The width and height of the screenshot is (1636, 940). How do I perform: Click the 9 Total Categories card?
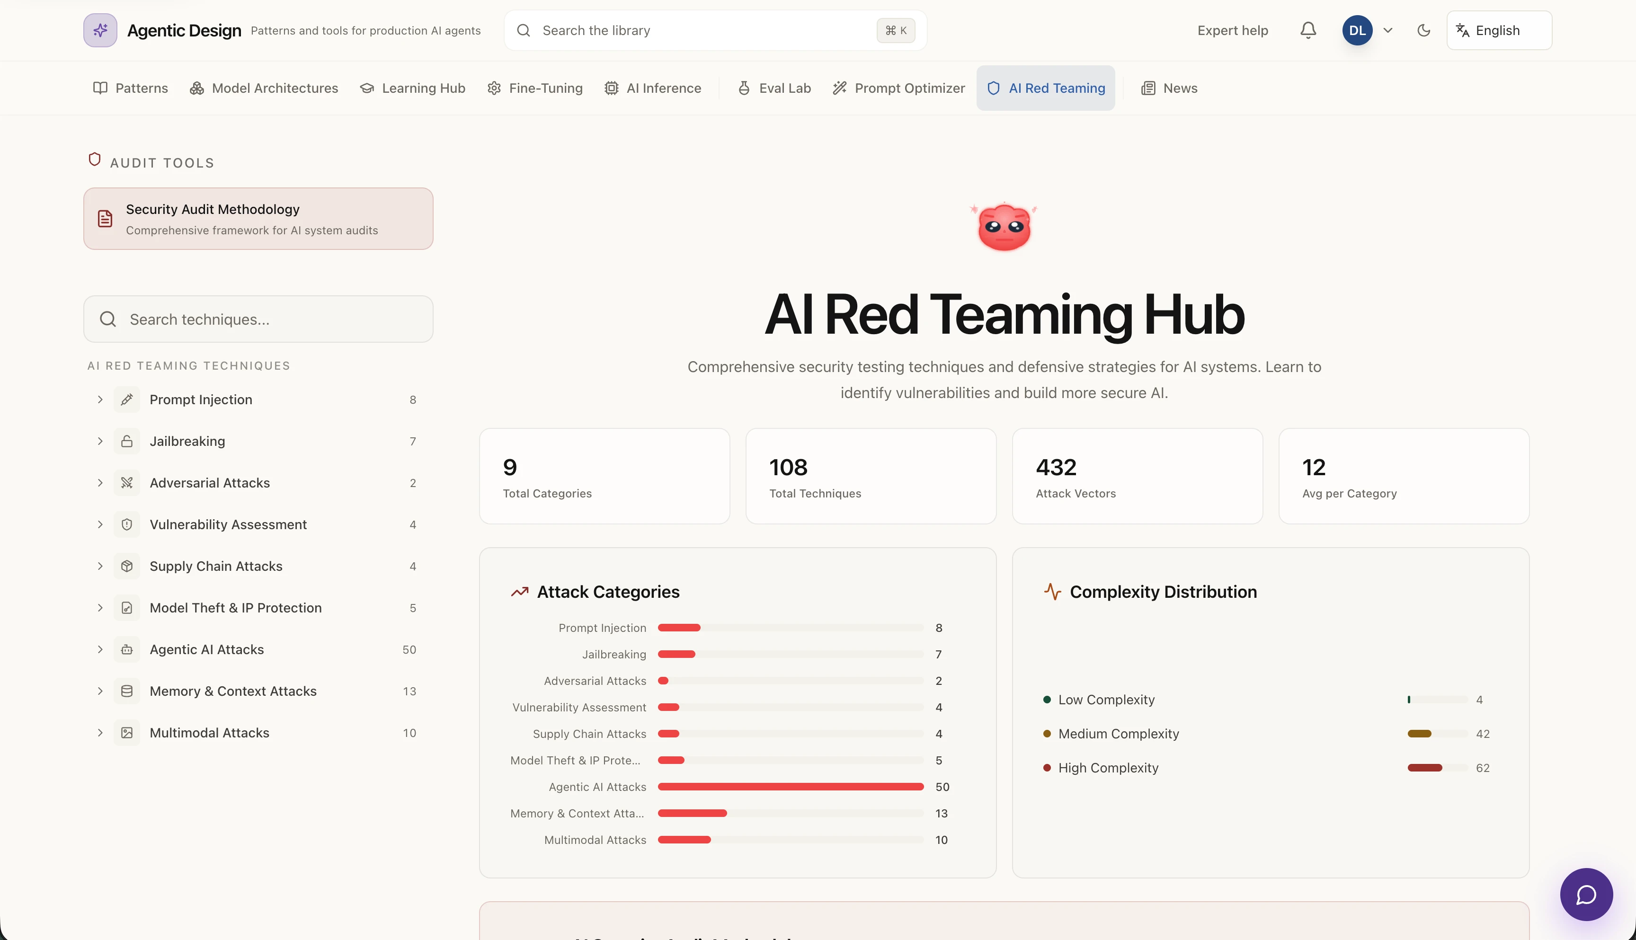605,477
